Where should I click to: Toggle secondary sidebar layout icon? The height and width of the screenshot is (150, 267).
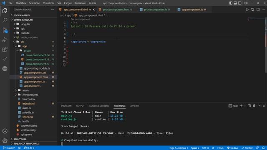pos(239,3)
